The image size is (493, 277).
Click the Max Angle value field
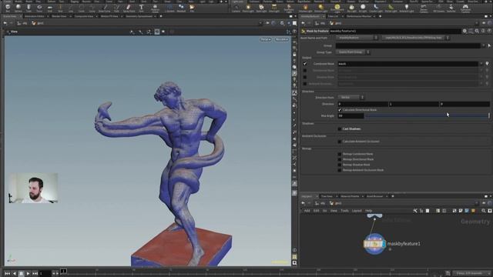350,116
